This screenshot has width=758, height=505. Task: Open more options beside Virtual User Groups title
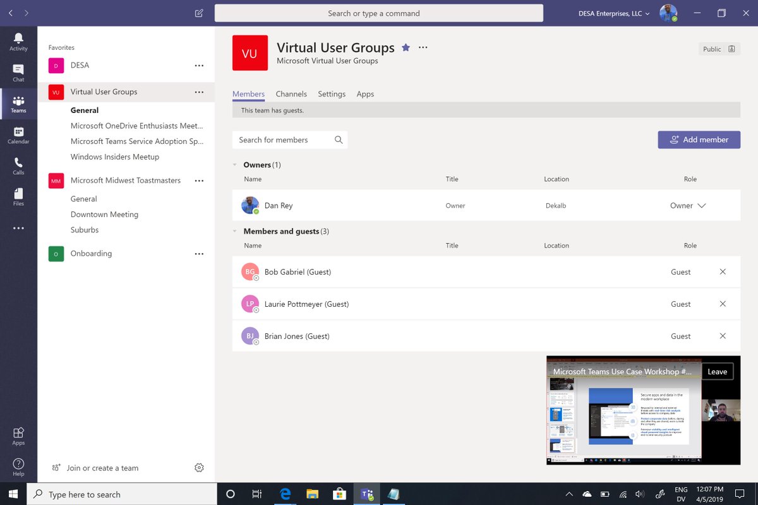(x=423, y=47)
